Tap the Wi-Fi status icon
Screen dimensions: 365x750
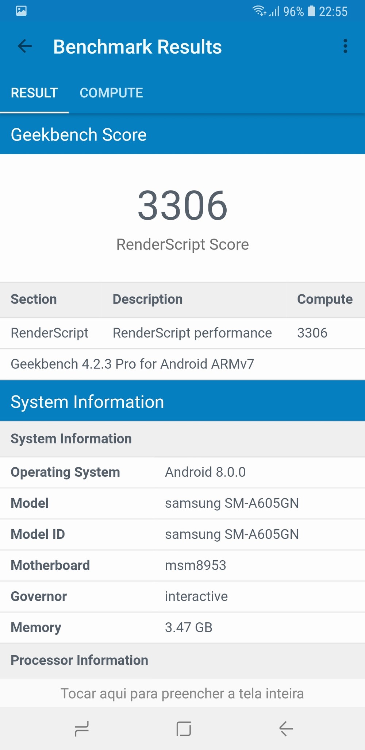pyautogui.click(x=259, y=11)
